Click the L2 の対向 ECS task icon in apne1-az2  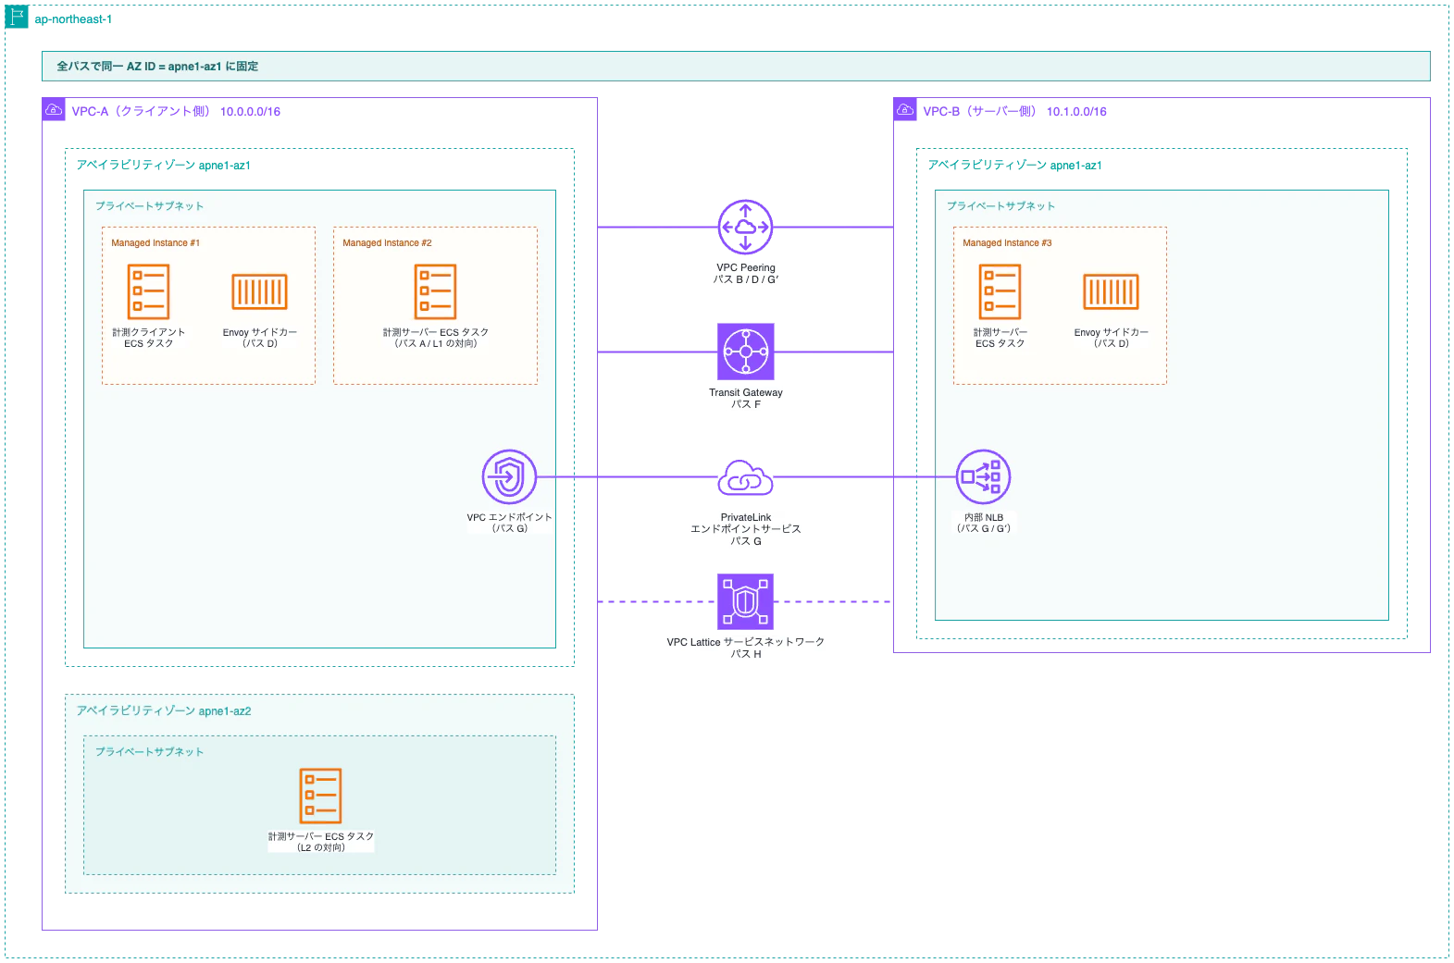320,796
